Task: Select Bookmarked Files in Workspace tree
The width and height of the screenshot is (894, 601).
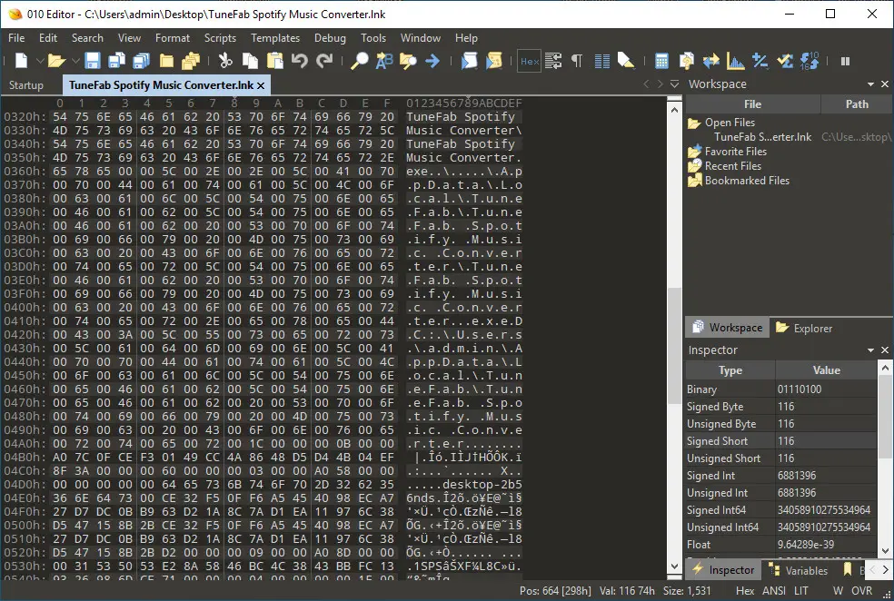Action: point(739,181)
